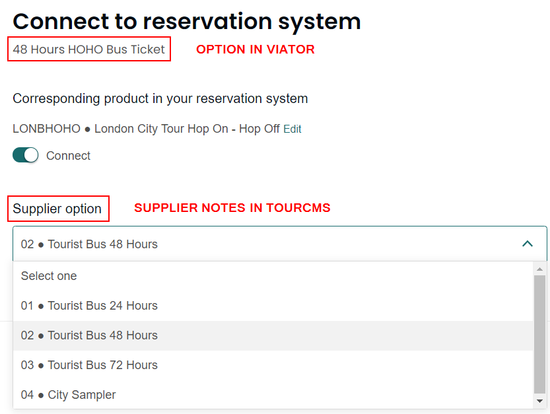Click the 'Supplier option' label
Viewport: 550px width, 414px height.
coord(57,209)
